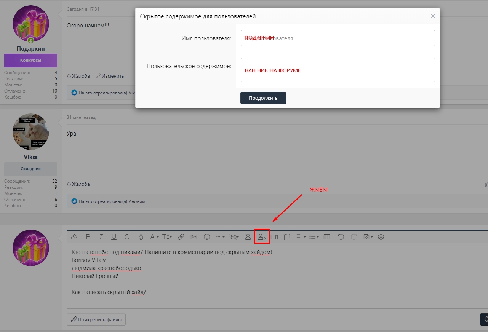The height and width of the screenshot is (332, 488).
Task: Click the insert link icon
Action: 181,237
